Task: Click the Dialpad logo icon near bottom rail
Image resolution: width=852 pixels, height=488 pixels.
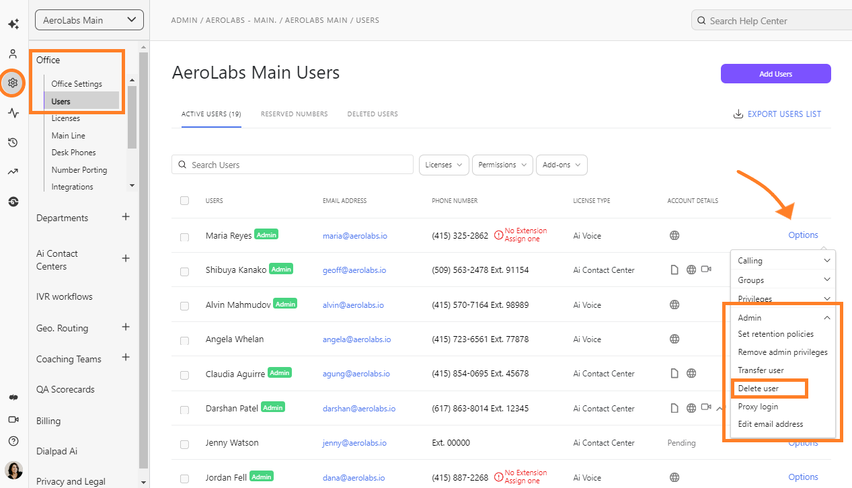Action: pyautogui.click(x=13, y=398)
